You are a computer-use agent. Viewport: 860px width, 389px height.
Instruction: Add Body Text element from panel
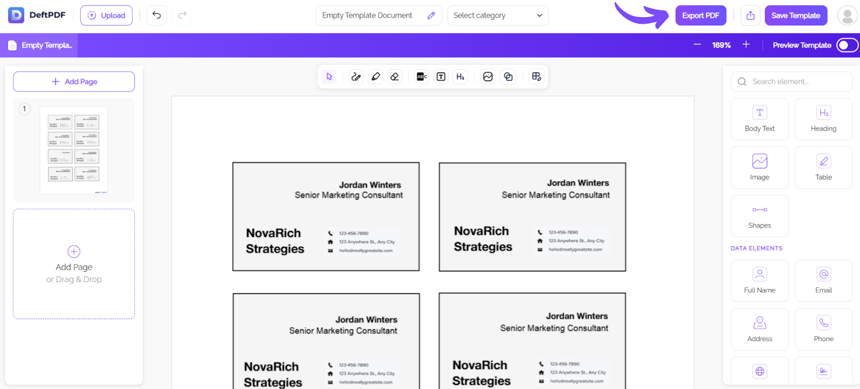point(759,119)
